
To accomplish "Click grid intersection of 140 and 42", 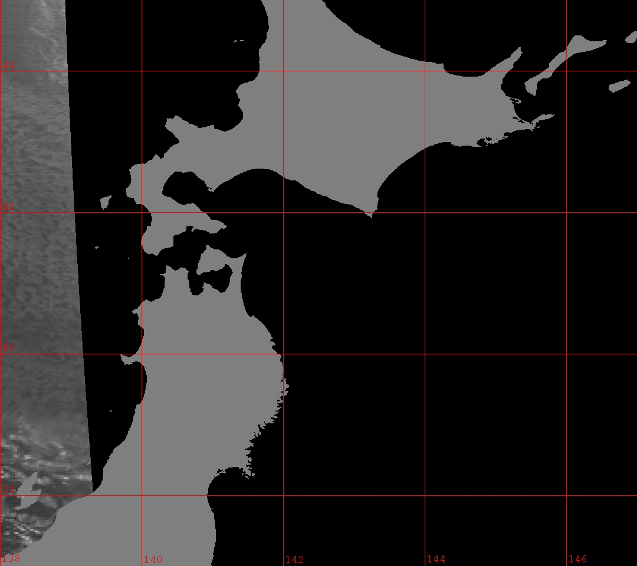I will point(142,213).
